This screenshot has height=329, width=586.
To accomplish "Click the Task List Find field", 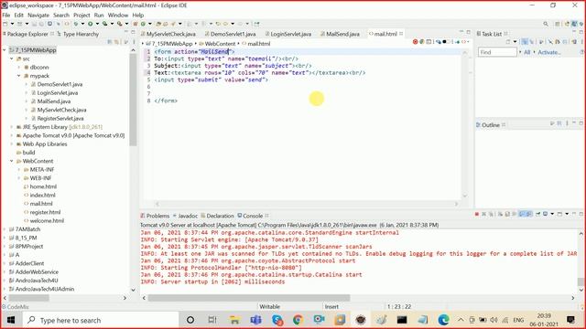I will click(497, 52).
